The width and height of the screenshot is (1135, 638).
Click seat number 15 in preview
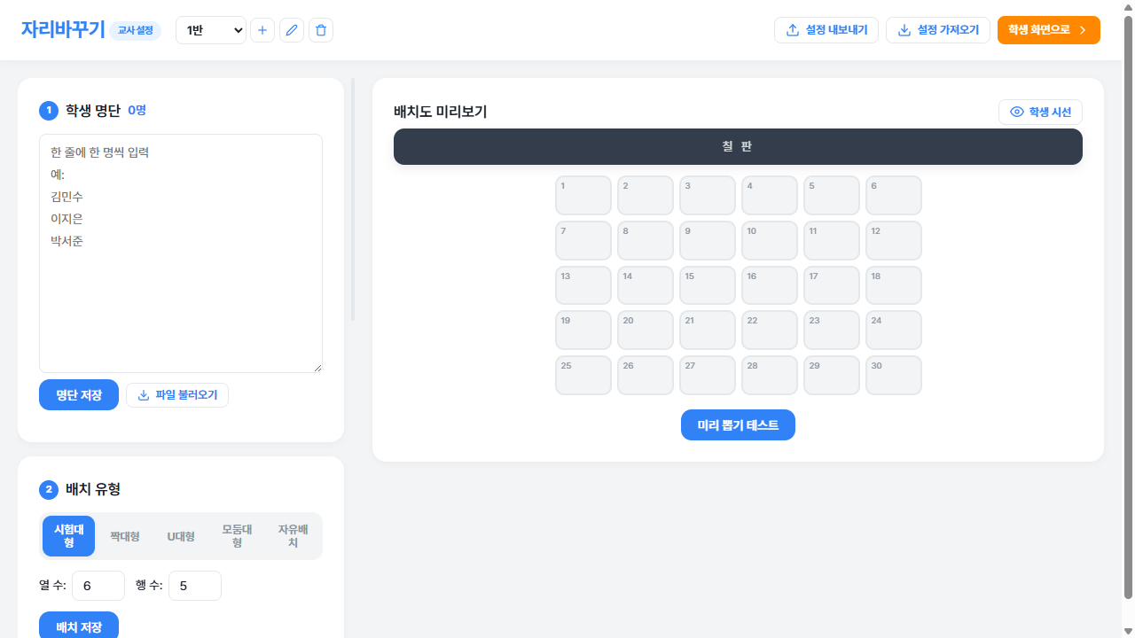pos(708,285)
